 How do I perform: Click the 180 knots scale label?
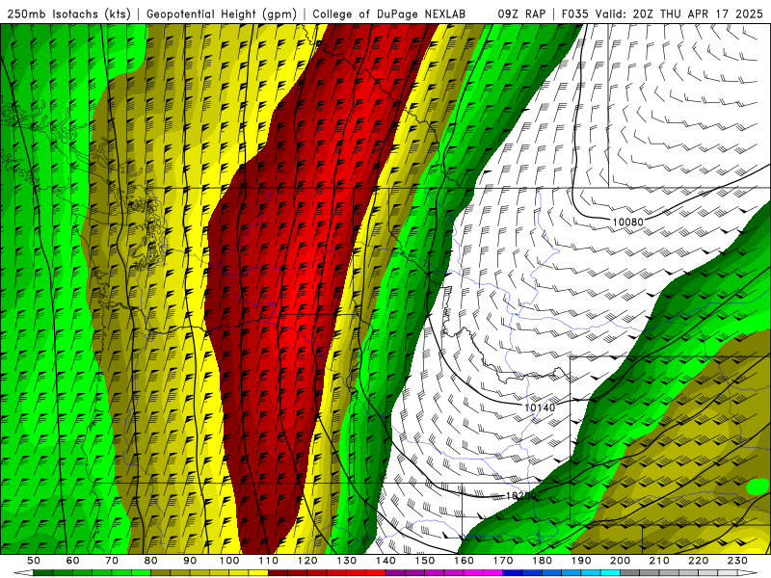(543, 561)
